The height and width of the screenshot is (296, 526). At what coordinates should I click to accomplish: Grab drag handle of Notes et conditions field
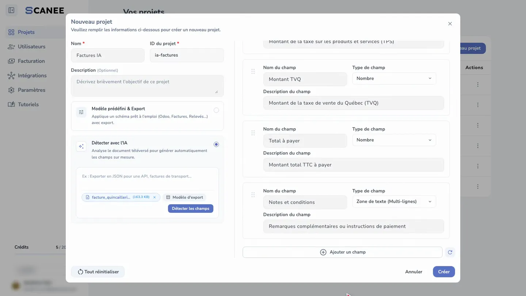pyautogui.click(x=253, y=195)
